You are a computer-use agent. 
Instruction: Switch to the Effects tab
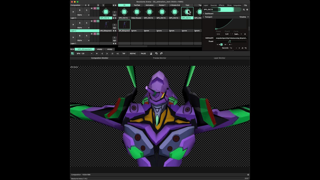pyautogui.click(x=221, y=5)
